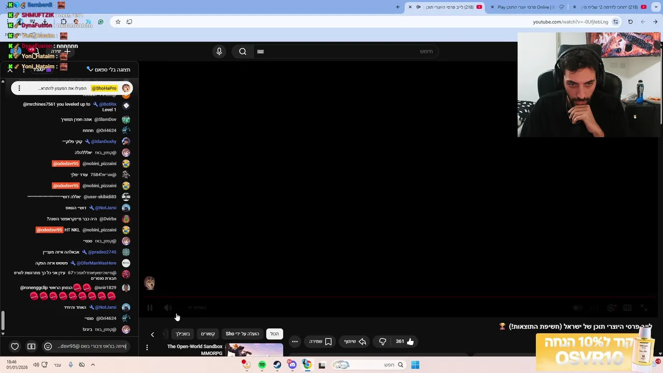The height and width of the screenshot is (373, 663).
Task: Toggle the autoplay switch in player
Action: click(x=578, y=308)
